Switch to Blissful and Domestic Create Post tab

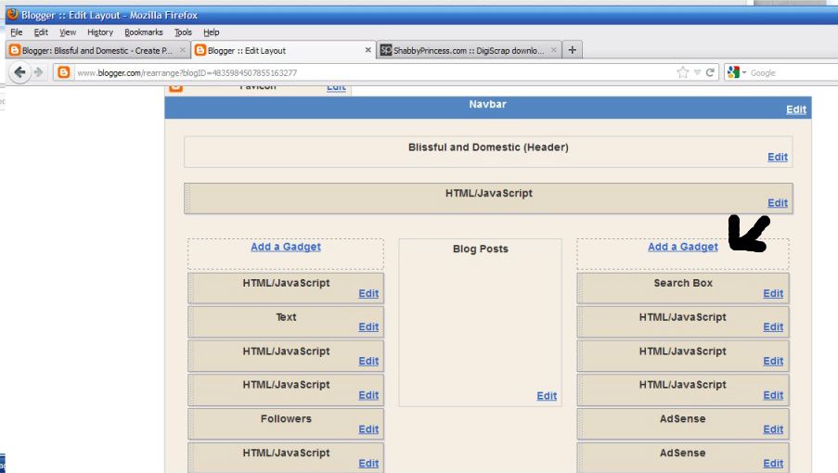click(97, 50)
